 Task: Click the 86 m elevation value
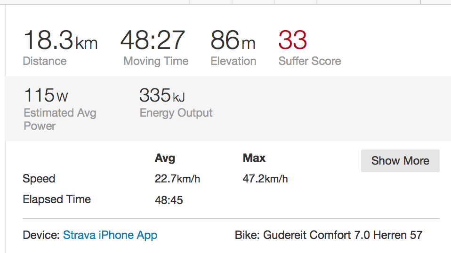pos(233,40)
